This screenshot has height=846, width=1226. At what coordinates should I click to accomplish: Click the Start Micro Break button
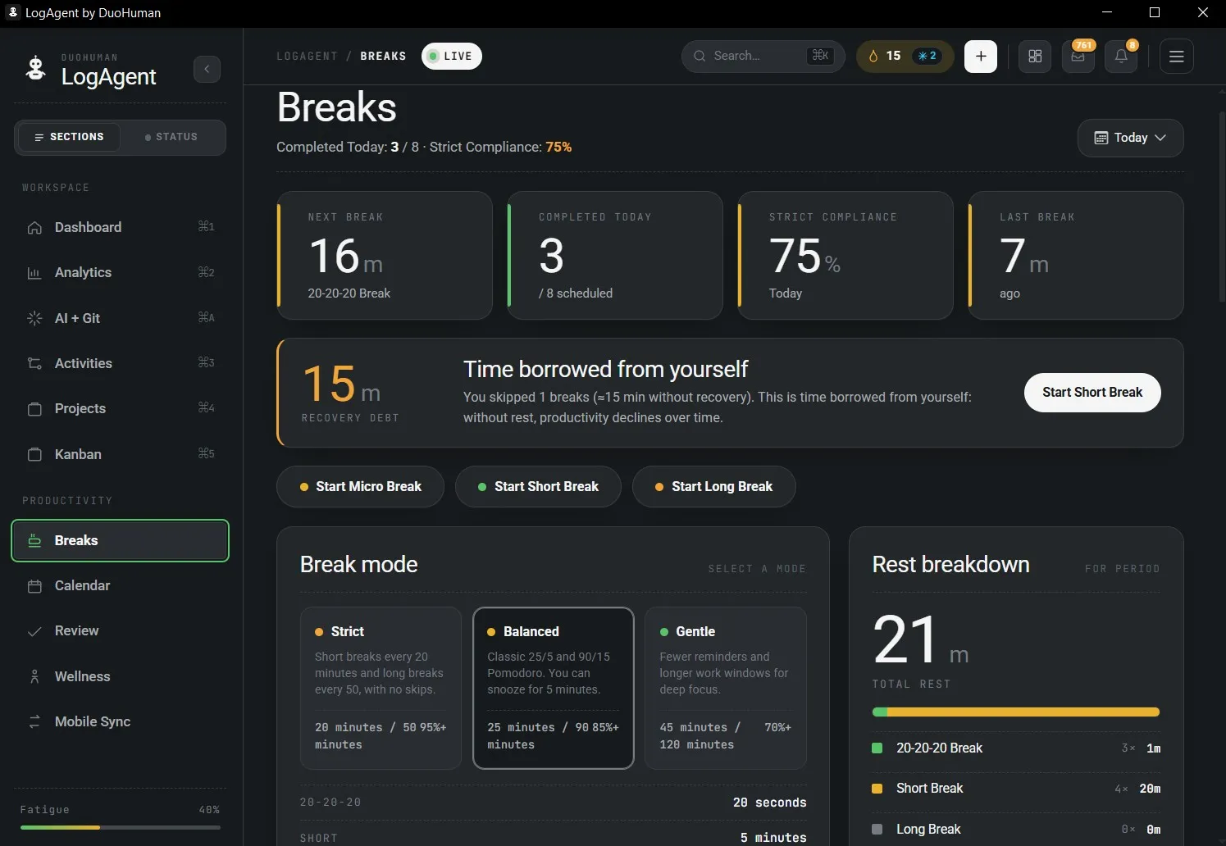point(360,487)
